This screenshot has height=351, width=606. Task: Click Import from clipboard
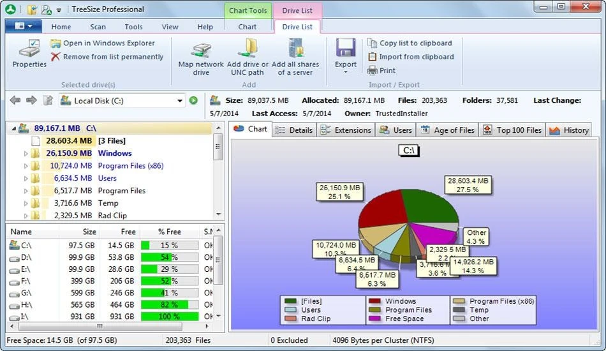click(411, 57)
